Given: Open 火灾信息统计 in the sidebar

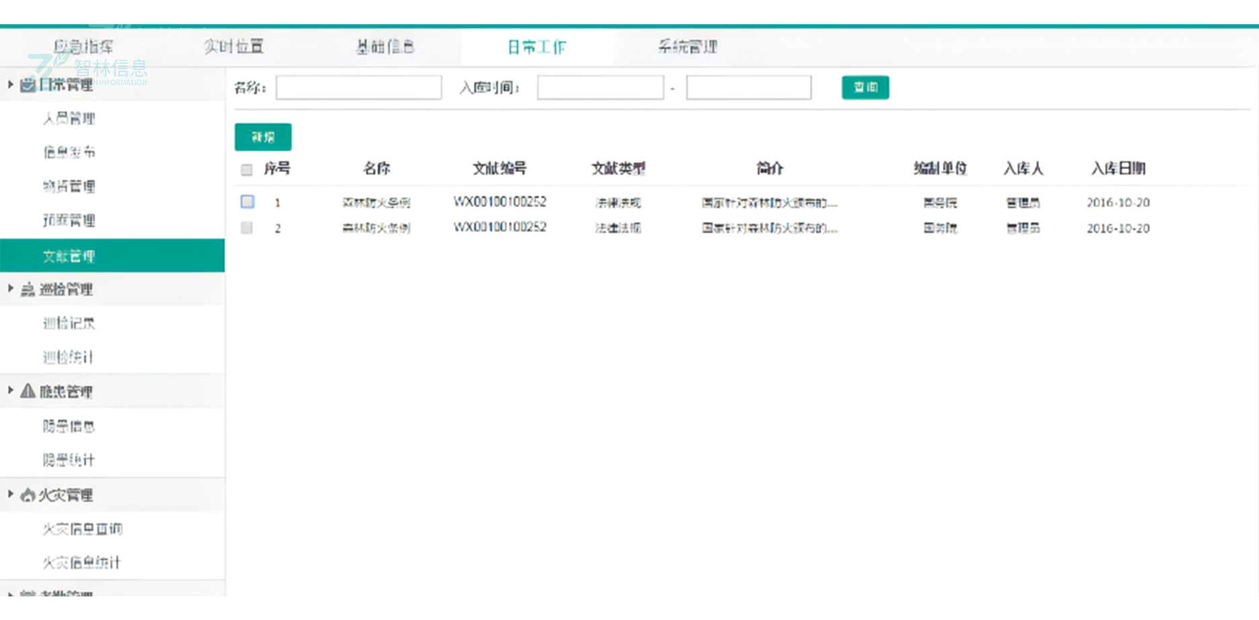Looking at the screenshot, I should click(x=81, y=562).
